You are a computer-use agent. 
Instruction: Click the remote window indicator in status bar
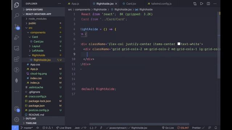pos(15,127)
